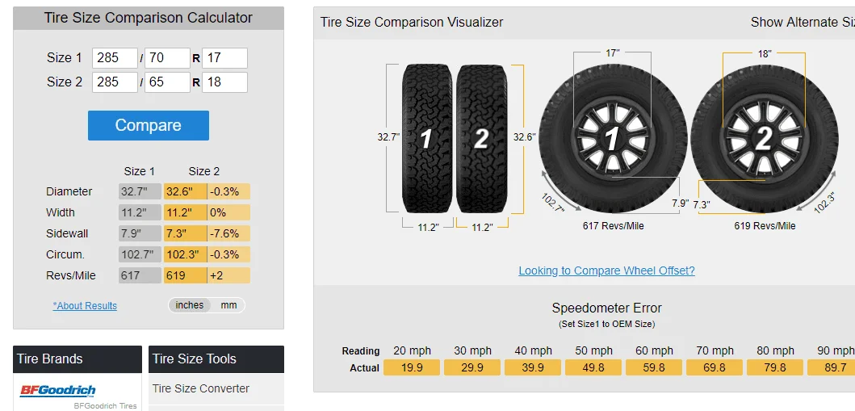Click the Tire Brands panel header
This screenshot has height=411, width=855.
pyautogui.click(x=78, y=359)
